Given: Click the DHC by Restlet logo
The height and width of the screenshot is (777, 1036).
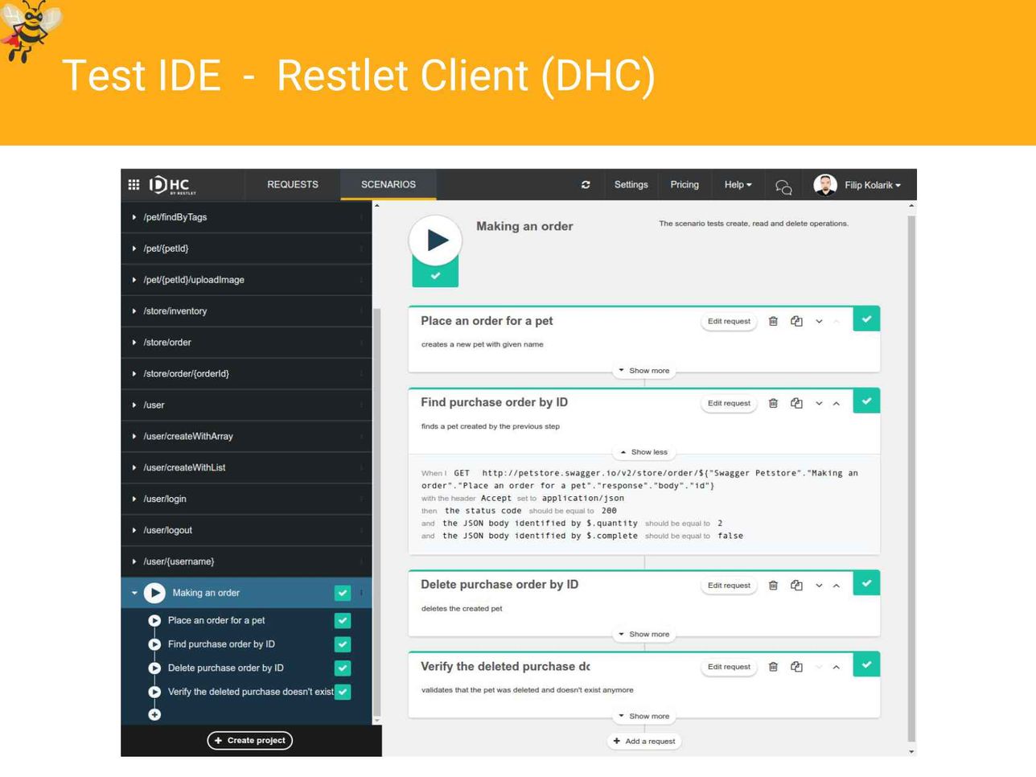Looking at the screenshot, I should tap(172, 185).
